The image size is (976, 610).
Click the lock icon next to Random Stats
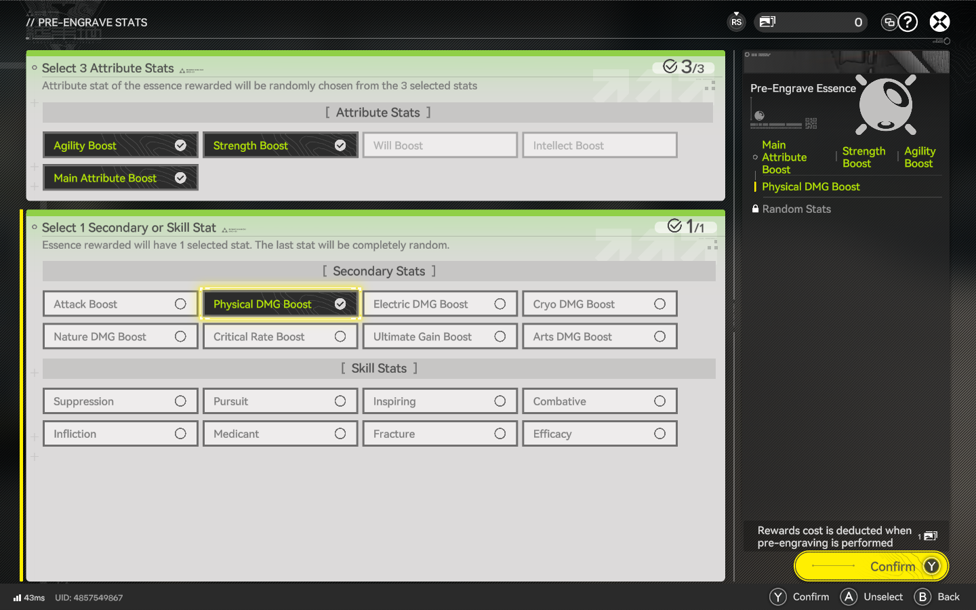pos(755,209)
